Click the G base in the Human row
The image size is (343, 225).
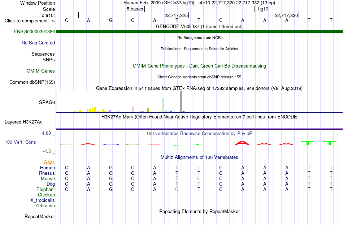(111, 168)
